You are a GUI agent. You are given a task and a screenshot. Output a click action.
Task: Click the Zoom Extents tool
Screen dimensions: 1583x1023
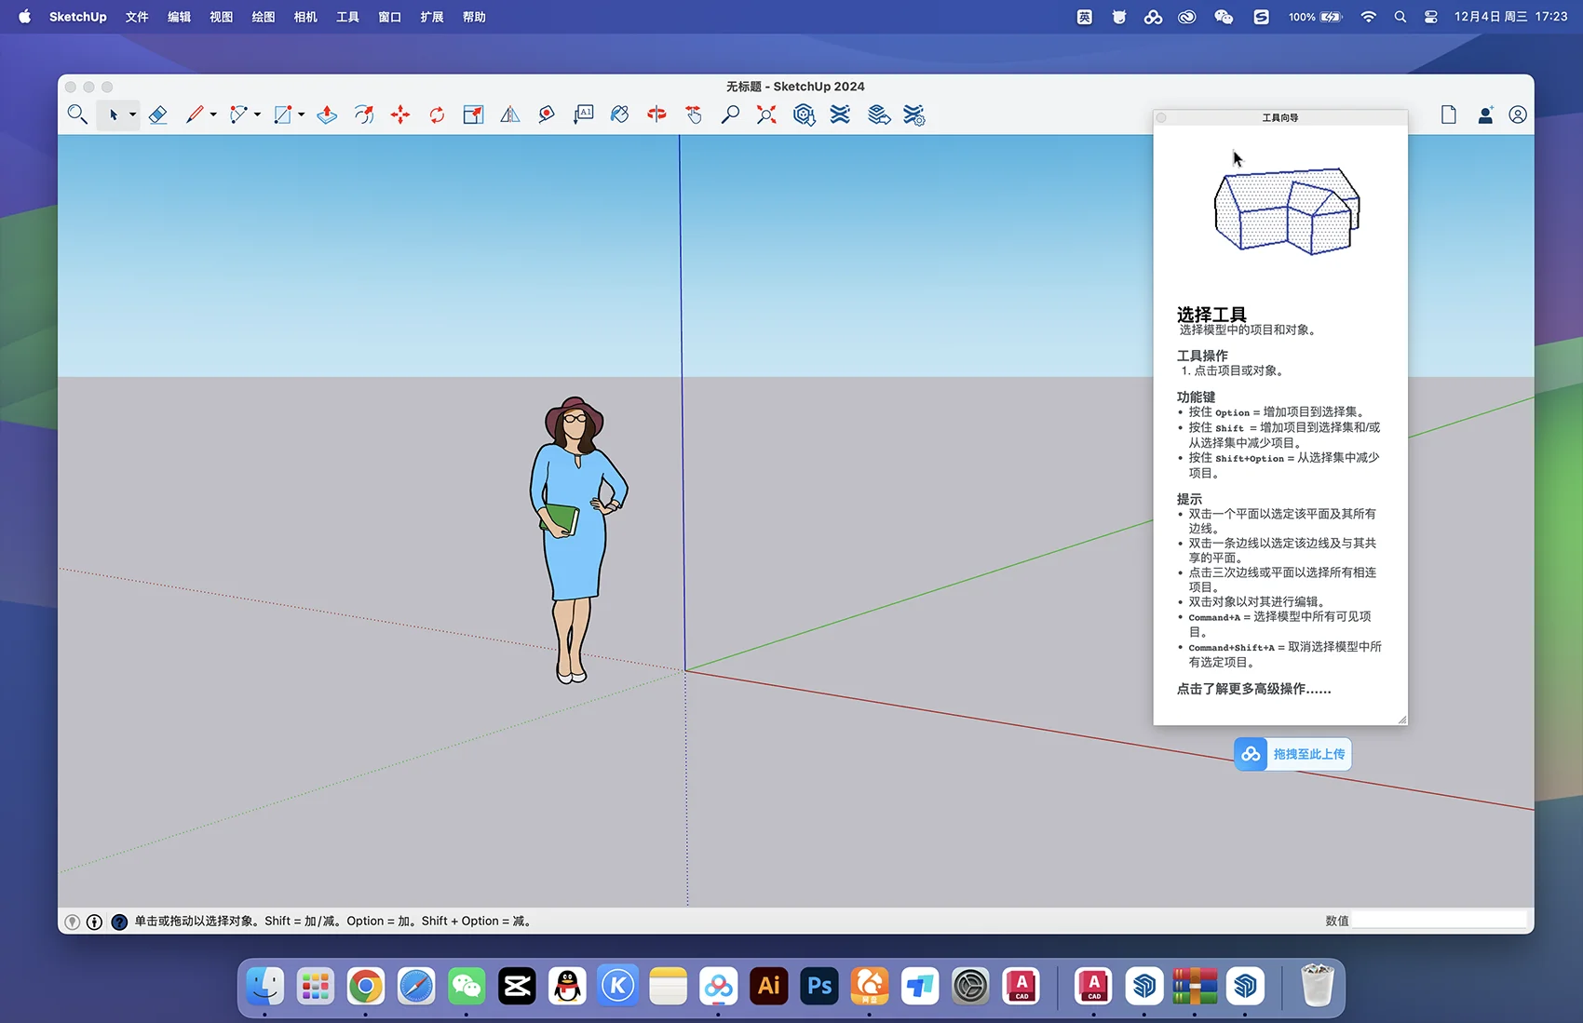click(766, 114)
